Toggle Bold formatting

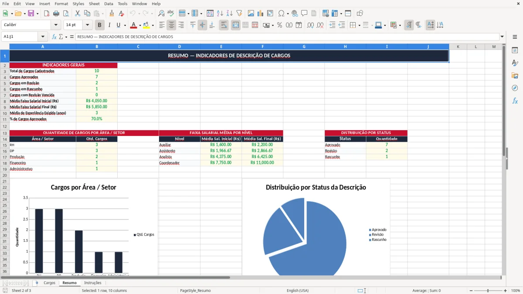[x=99, y=25]
